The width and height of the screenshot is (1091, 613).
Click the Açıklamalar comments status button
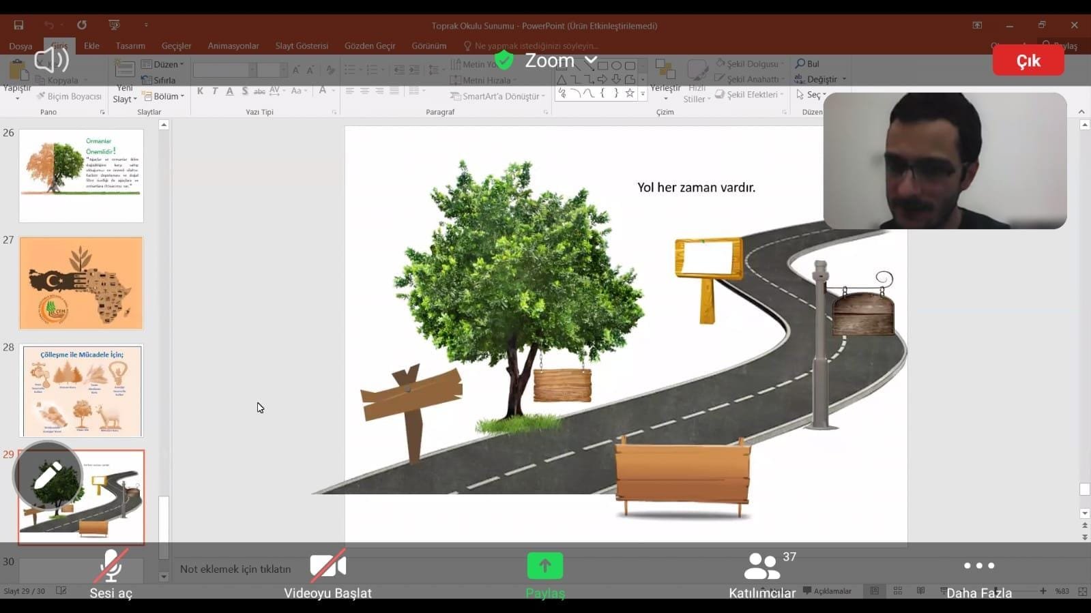[x=827, y=591]
